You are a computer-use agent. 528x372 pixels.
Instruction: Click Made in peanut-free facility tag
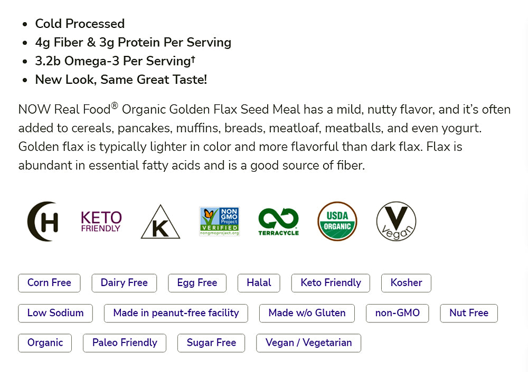pos(176,313)
